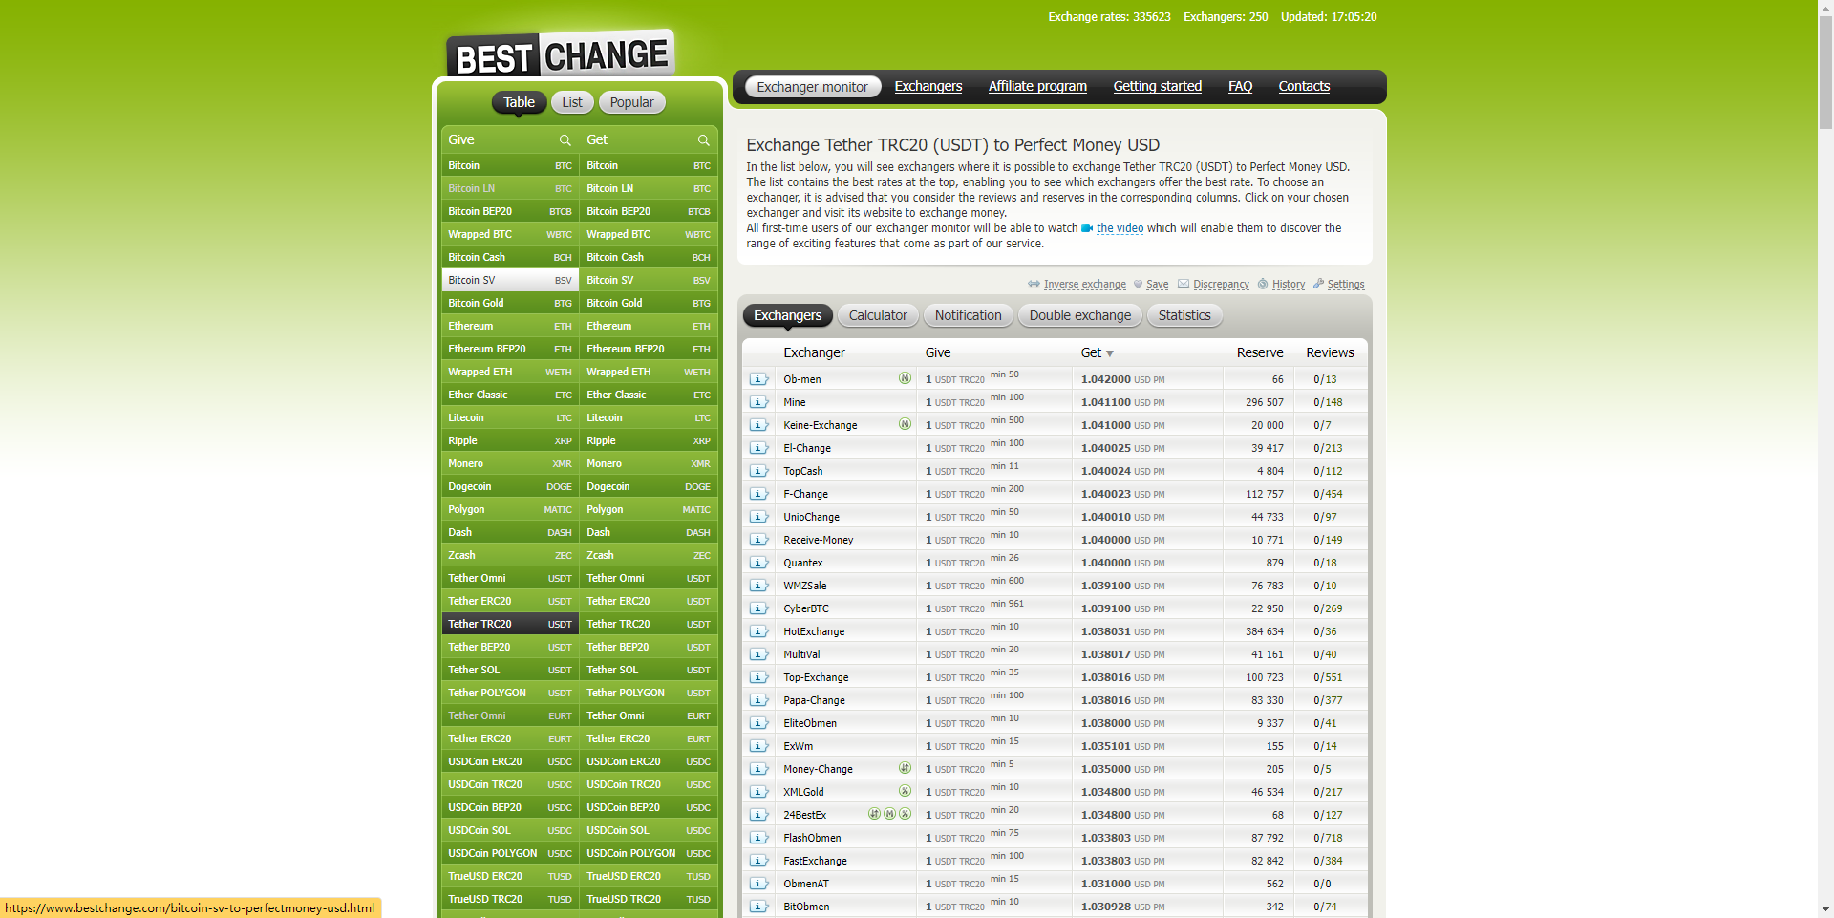Switch to the Notification tab

pos(968,315)
